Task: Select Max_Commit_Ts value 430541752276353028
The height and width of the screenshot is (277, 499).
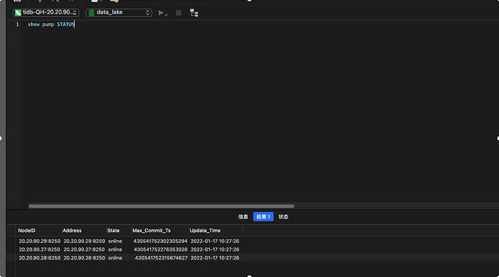Action: (161, 250)
